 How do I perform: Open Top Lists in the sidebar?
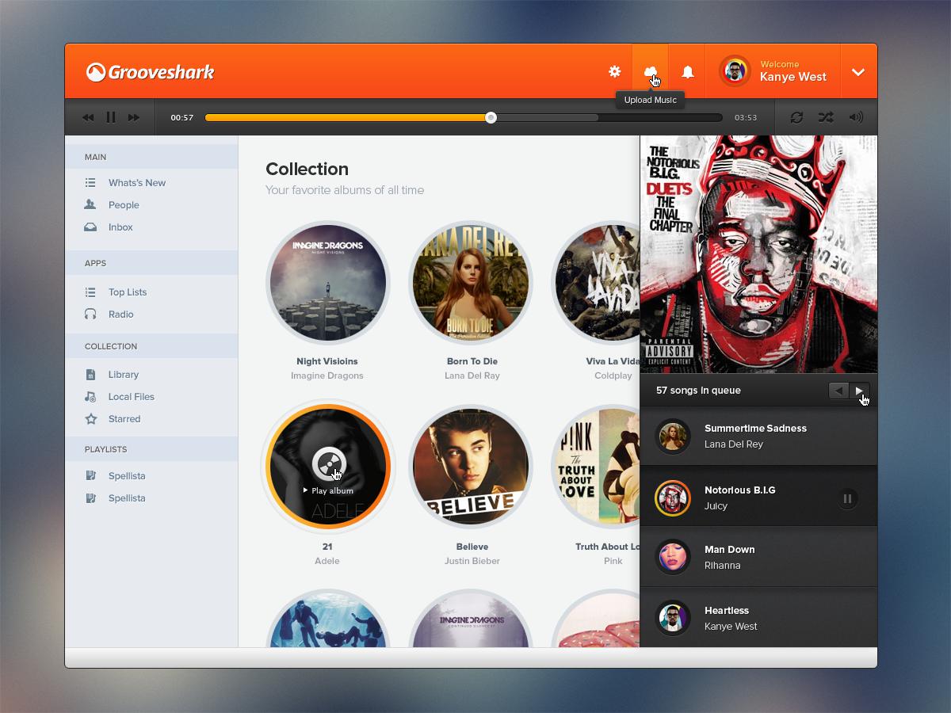coord(127,292)
